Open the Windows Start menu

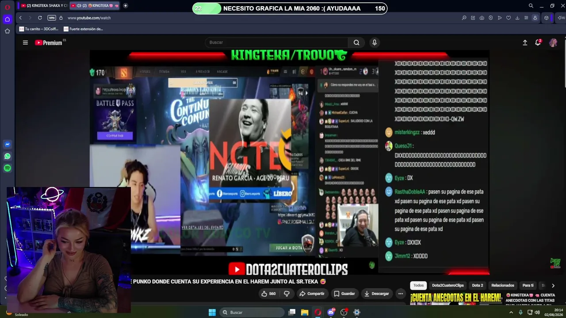point(212,312)
